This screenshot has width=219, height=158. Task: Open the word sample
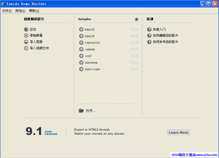coord(88,56)
